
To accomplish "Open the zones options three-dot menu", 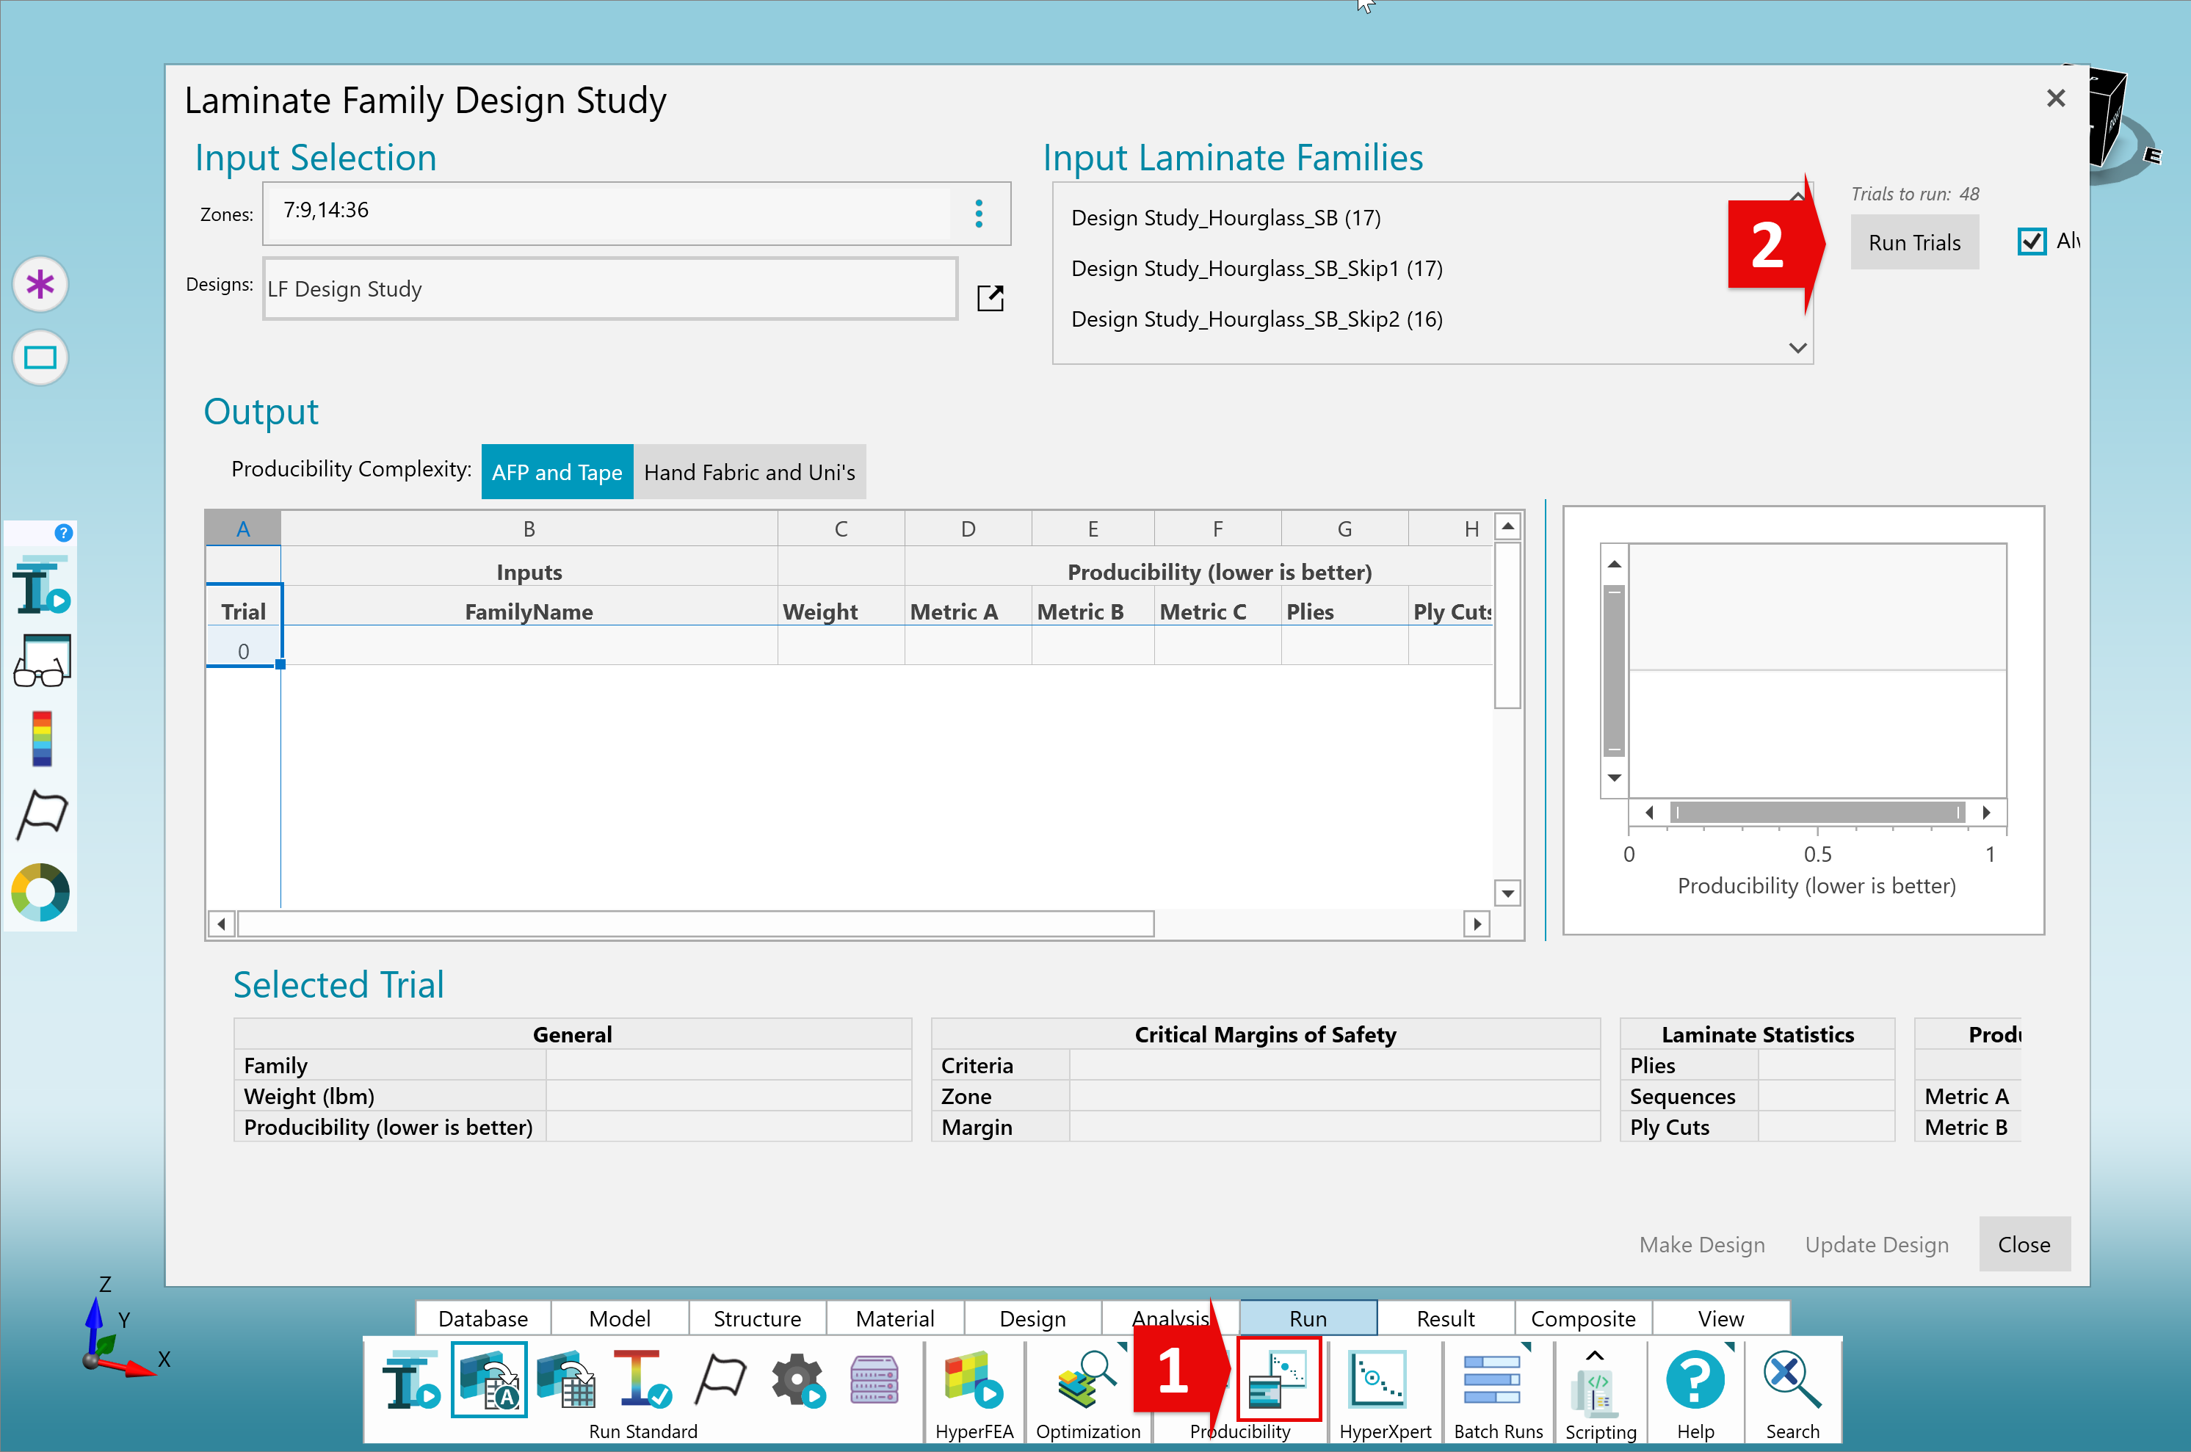I will click(x=979, y=214).
